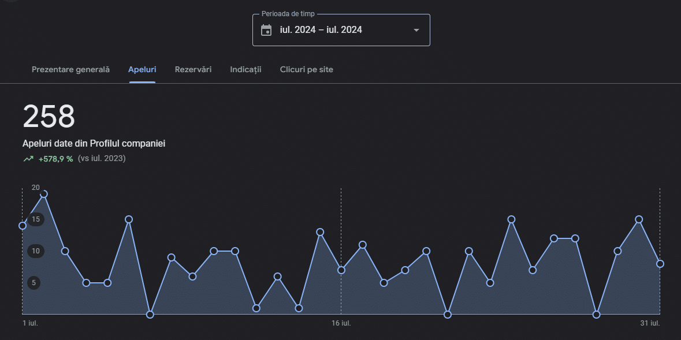Click the 5 y-axis label badge
This screenshot has width=681, height=340.
coord(35,283)
